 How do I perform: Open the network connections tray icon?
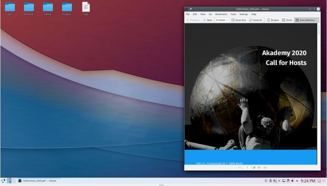click(x=275, y=181)
